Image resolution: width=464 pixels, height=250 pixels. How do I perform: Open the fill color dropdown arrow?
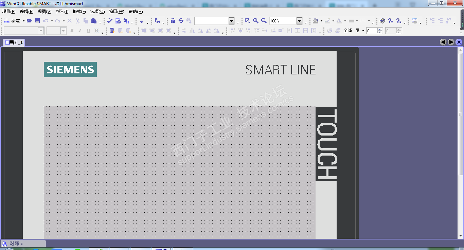tap(321, 21)
